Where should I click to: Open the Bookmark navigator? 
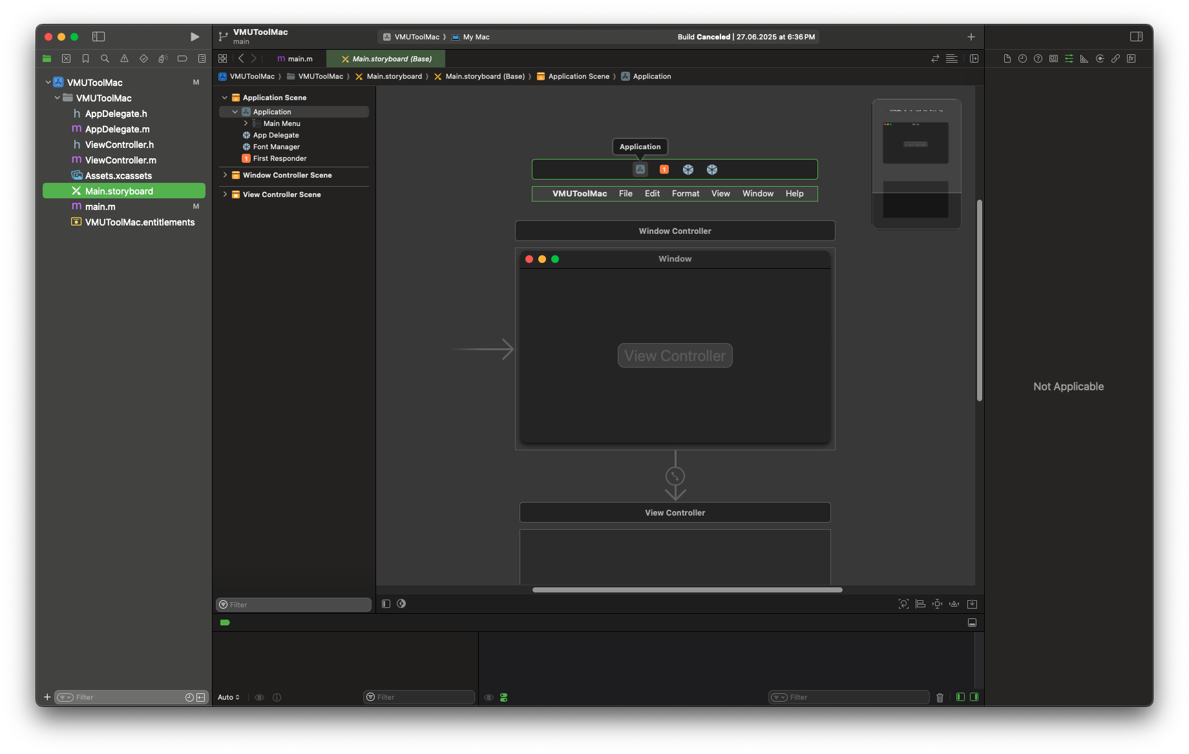point(85,59)
